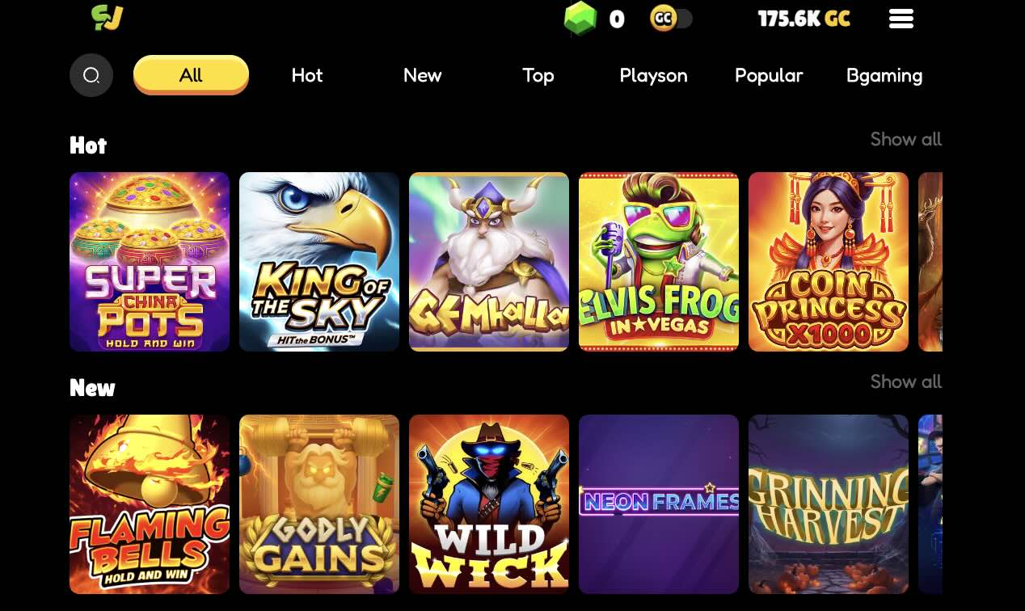
Task: Show all games in New section
Action: pyautogui.click(x=906, y=381)
